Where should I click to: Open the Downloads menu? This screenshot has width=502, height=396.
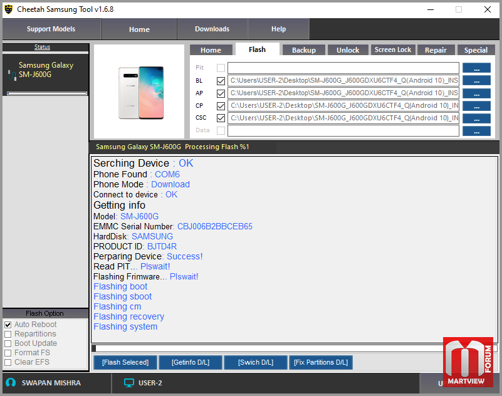click(212, 29)
